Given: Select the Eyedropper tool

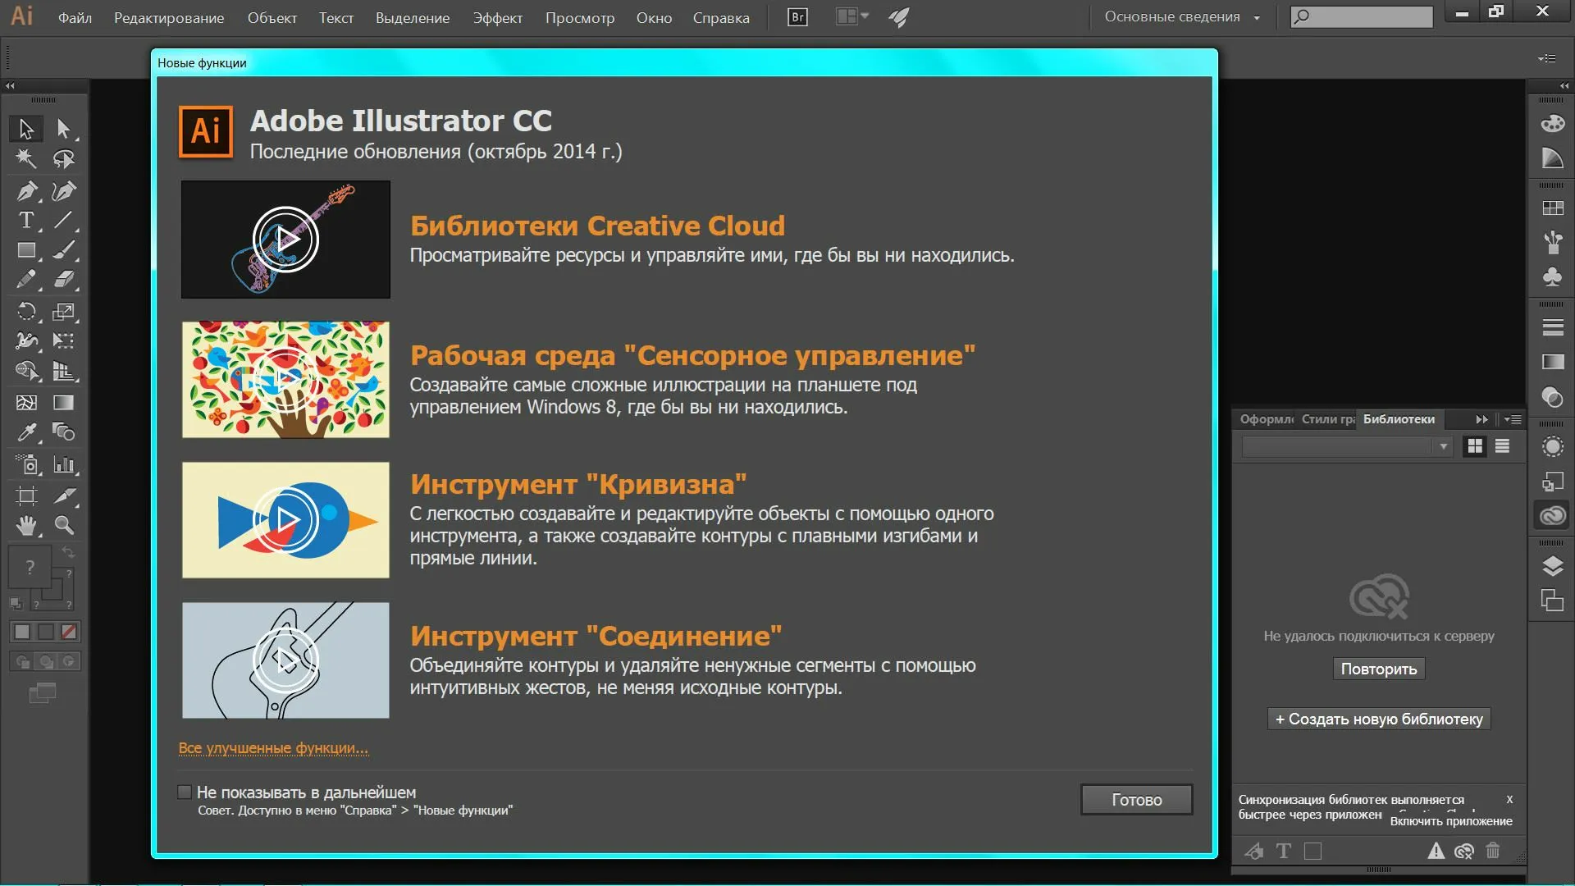Looking at the screenshot, I should [x=26, y=432].
